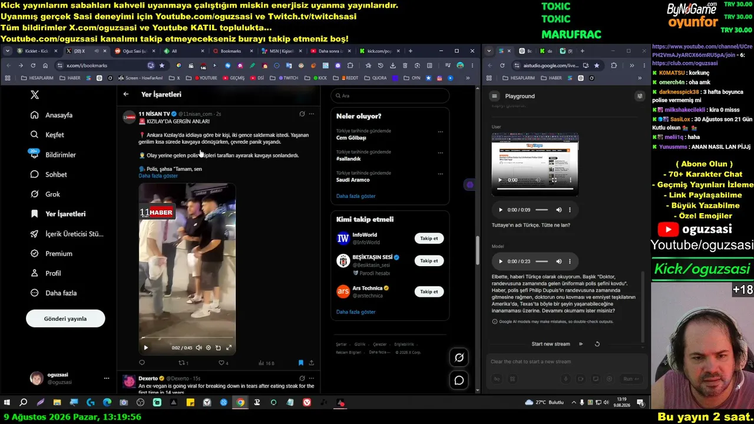Viewport: 754px width, 424px height.
Task: Switch to Kicklet browser tab
Action: coord(37,51)
